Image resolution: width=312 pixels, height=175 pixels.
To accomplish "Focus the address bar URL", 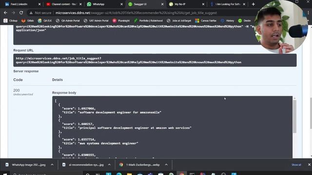I will (x=136, y=13).
